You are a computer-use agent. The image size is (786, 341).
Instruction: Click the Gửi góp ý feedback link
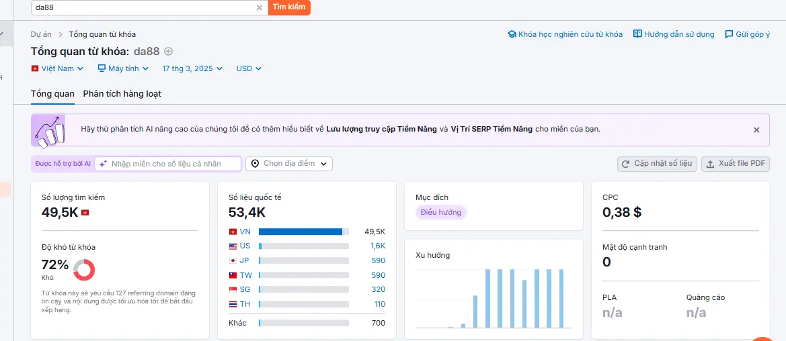(748, 34)
